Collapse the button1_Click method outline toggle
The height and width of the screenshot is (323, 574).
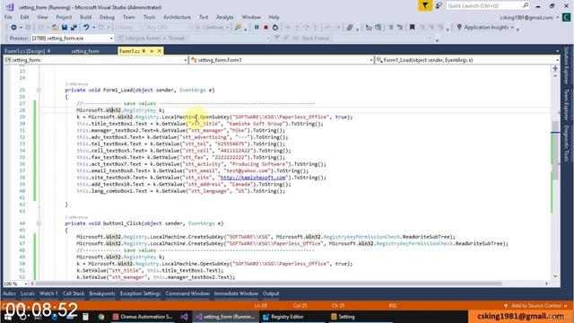click(39, 223)
